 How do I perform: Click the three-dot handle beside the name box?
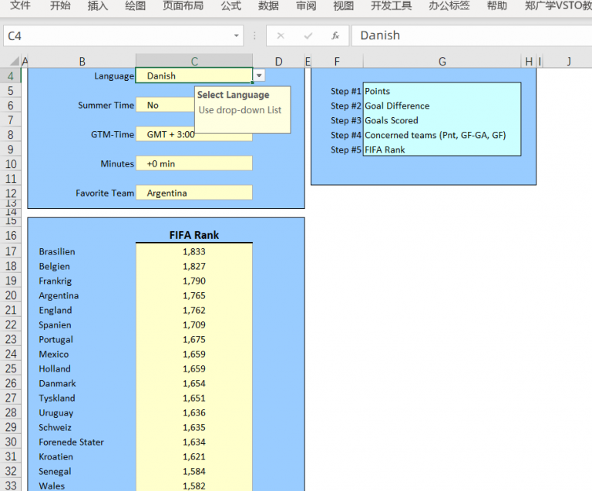254,35
